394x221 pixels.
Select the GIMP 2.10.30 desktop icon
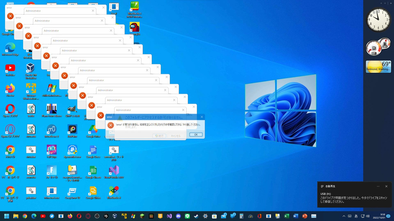(72, 111)
